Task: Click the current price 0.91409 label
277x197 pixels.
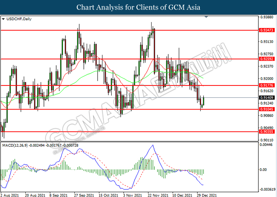Action: coord(267,98)
